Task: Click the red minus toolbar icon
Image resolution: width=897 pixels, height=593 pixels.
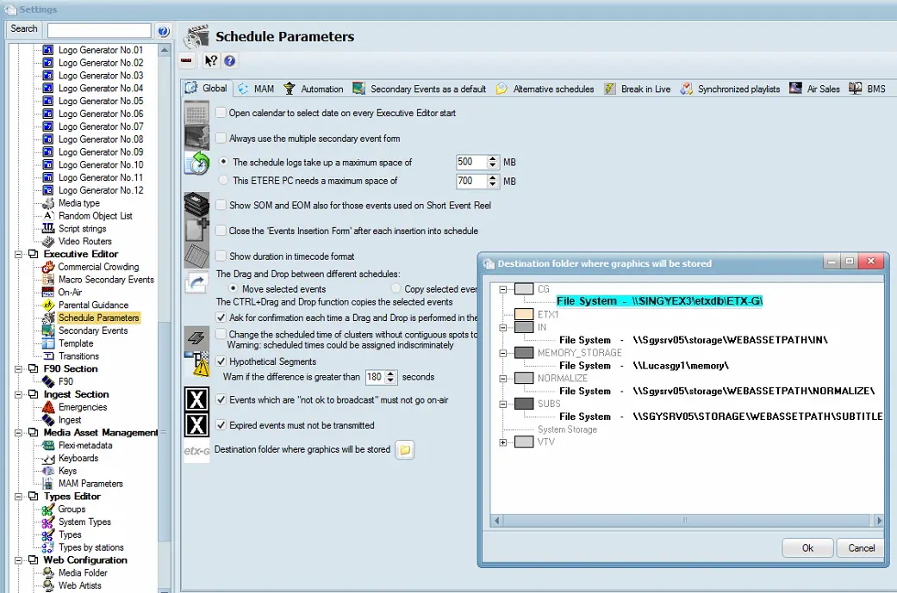Action: click(x=187, y=61)
